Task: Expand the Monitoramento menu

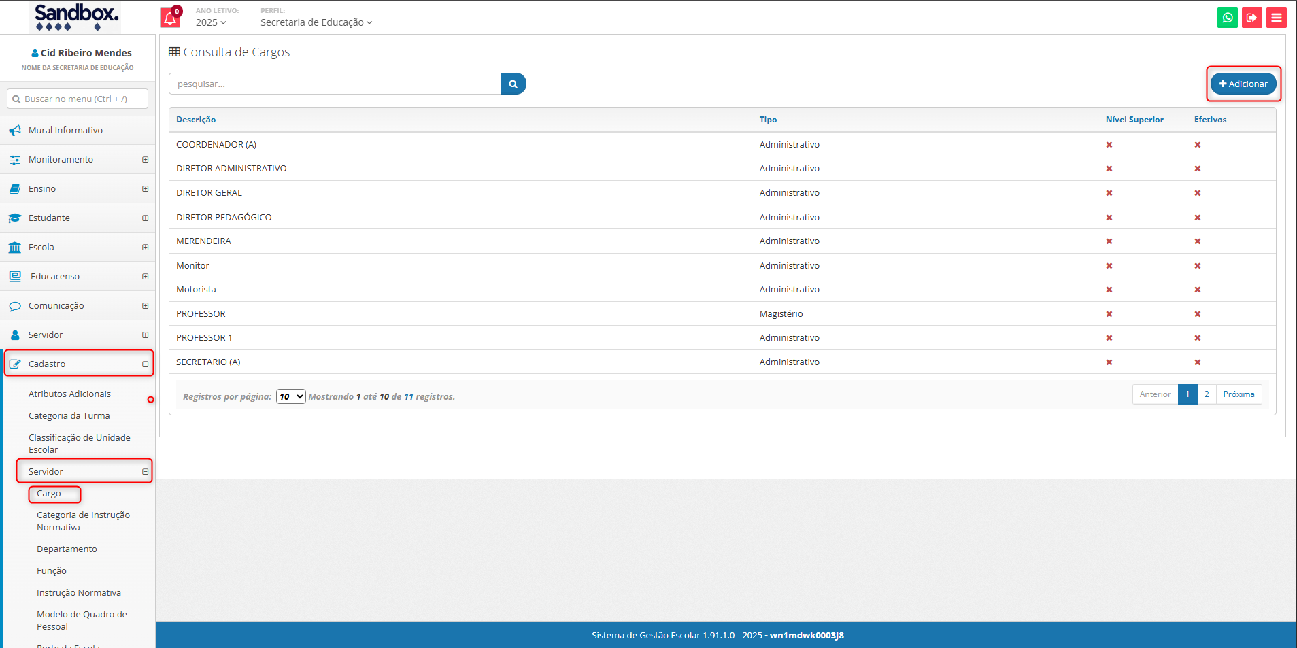Action: [x=145, y=160]
